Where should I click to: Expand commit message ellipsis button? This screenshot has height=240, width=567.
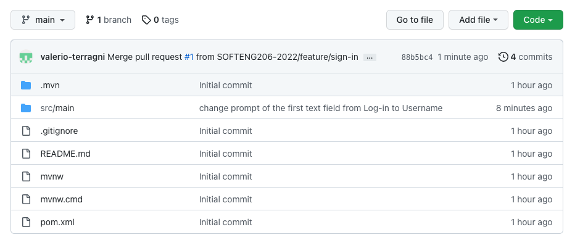pyautogui.click(x=370, y=57)
